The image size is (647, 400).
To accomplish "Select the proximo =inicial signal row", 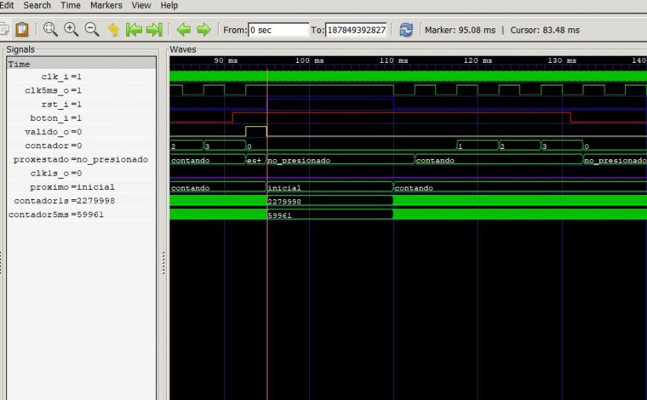I will click(x=82, y=187).
